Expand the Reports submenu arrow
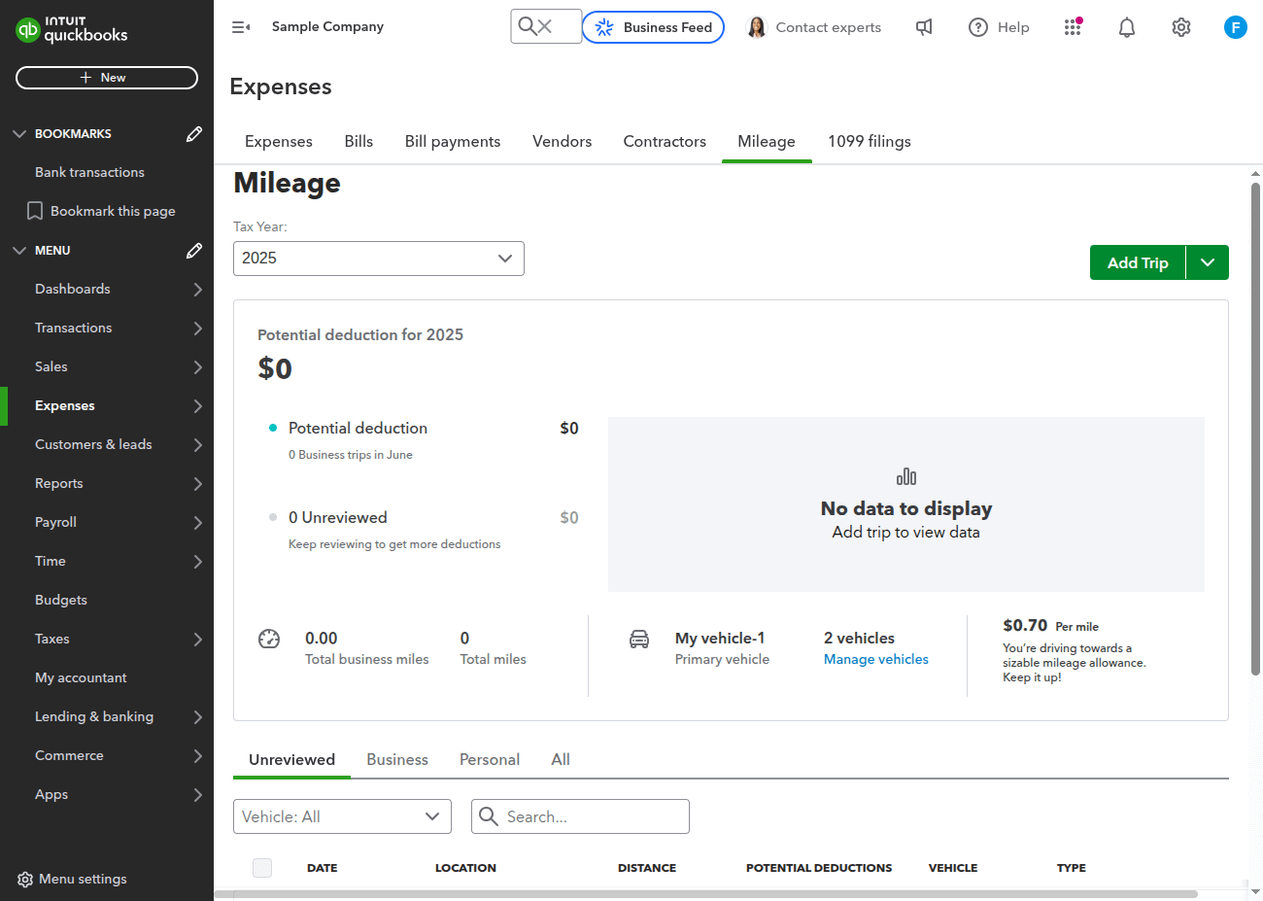 pyautogui.click(x=197, y=484)
